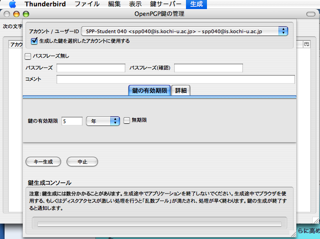The height and width of the screenshot is (239, 320).
Task: Open the 年 unit dropdown
Action: 103,121
